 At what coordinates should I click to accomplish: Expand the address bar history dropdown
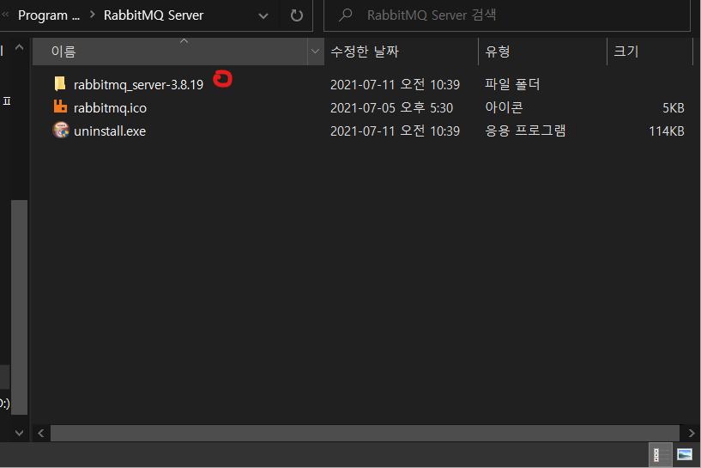(x=263, y=16)
